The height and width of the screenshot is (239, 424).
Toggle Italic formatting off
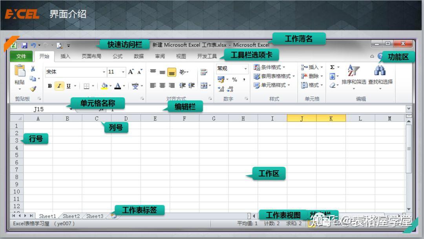(x=59, y=86)
